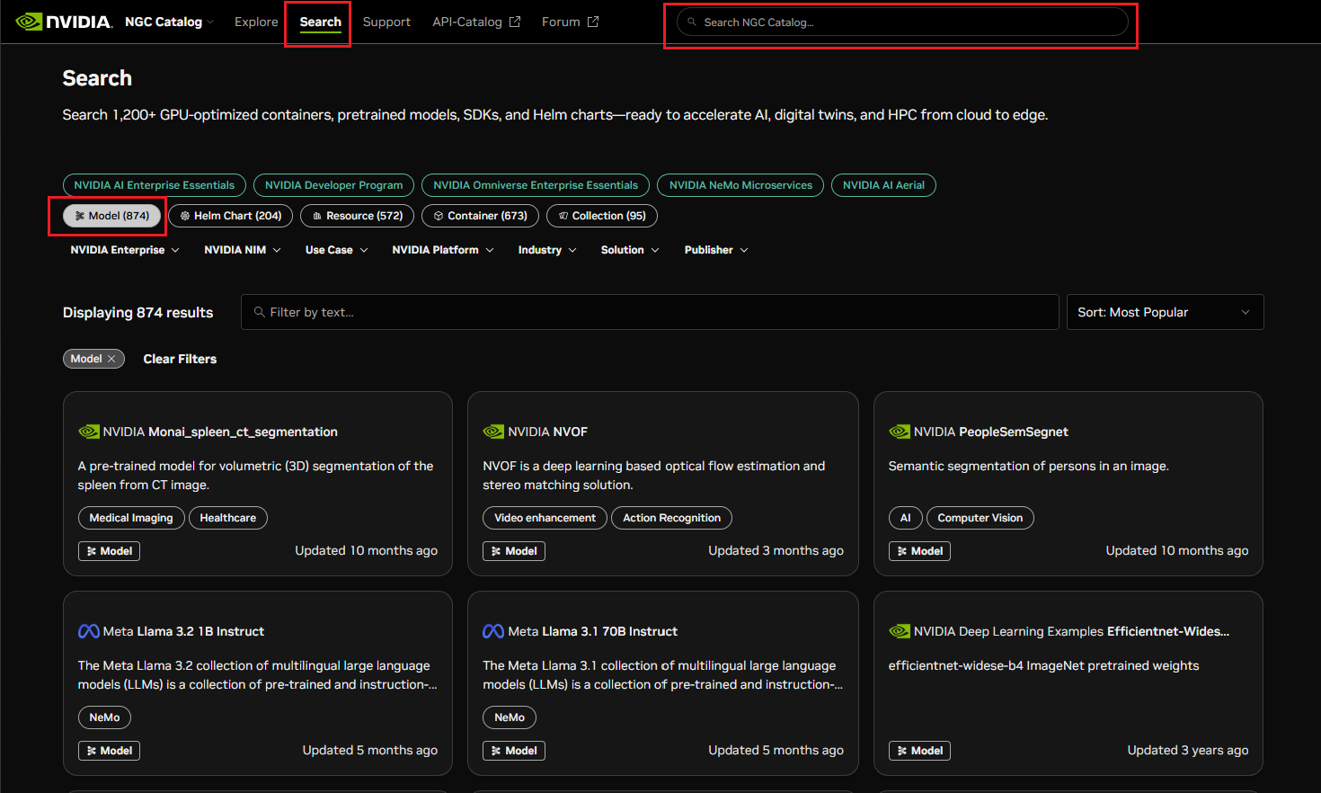This screenshot has width=1321, height=793.
Task: Click the Model badge on PeopleSemSegnet card
Action: pyautogui.click(x=919, y=551)
